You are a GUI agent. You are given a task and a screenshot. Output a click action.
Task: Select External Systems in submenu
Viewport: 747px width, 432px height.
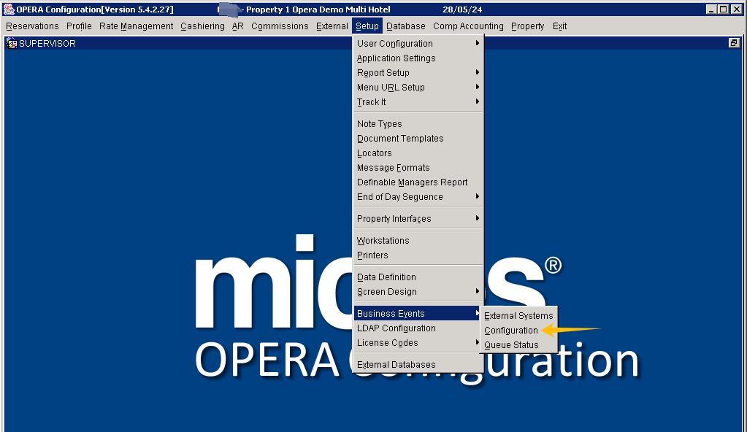tap(518, 316)
